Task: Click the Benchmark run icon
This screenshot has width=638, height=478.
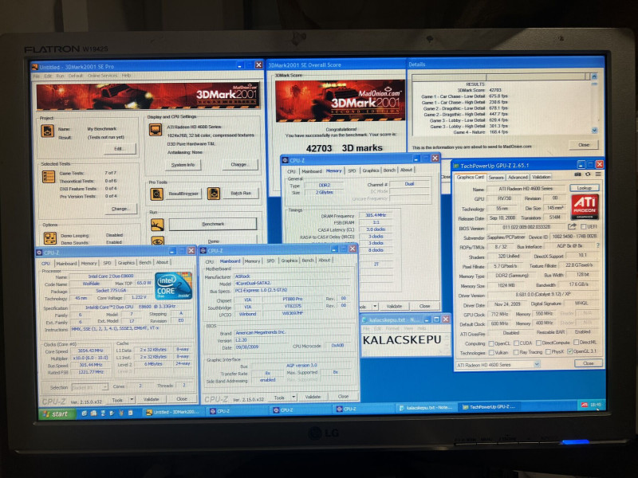Action: [x=157, y=225]
